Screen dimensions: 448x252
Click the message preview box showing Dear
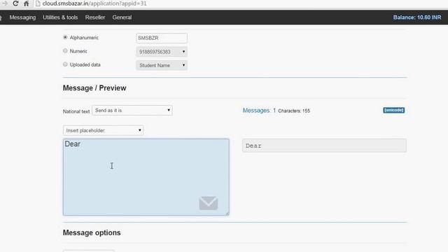tap(324, 146)
